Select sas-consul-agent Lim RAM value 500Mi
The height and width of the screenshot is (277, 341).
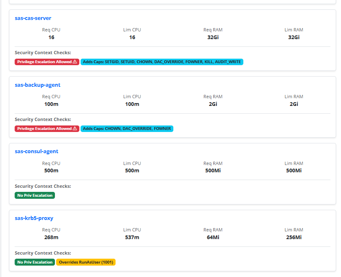[294, 171]
